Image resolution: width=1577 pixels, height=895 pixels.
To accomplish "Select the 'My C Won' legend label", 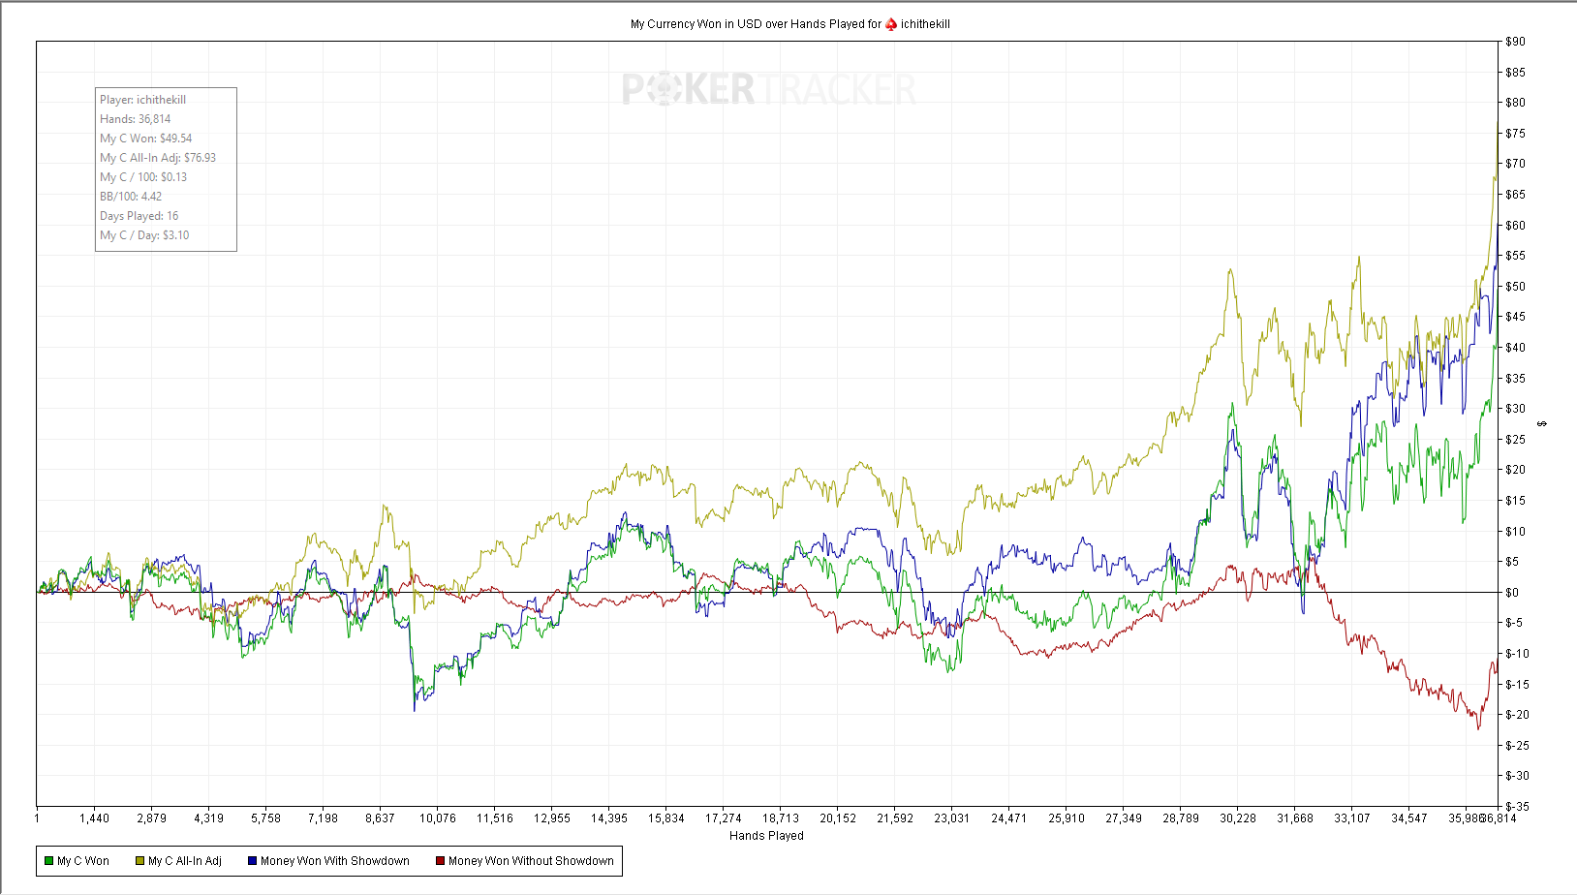I will pos(83,861).
